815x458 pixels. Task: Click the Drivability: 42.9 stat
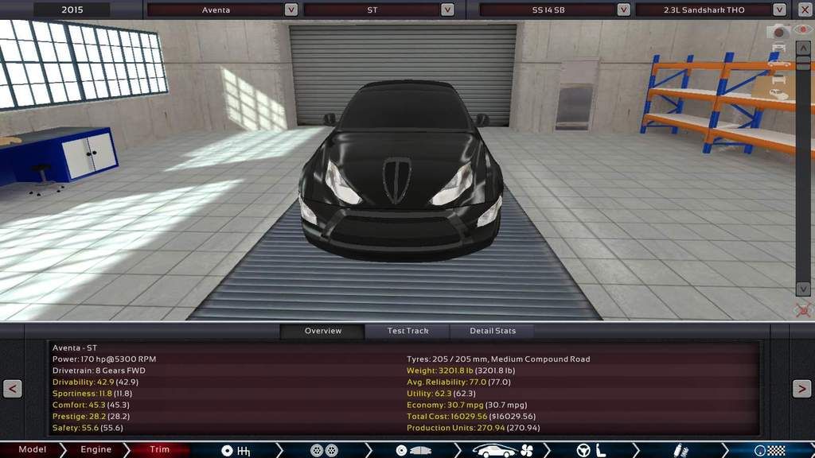pyautogui.click(x=96, y=382)
